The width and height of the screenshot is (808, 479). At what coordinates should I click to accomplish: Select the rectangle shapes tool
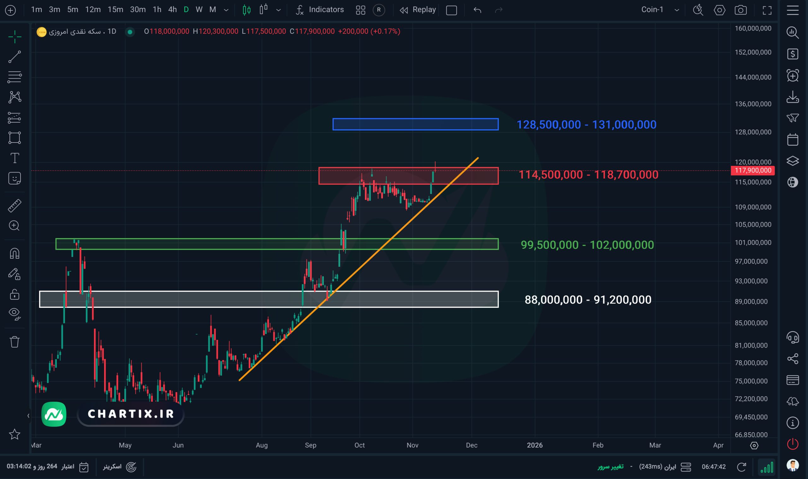point(14,138)
